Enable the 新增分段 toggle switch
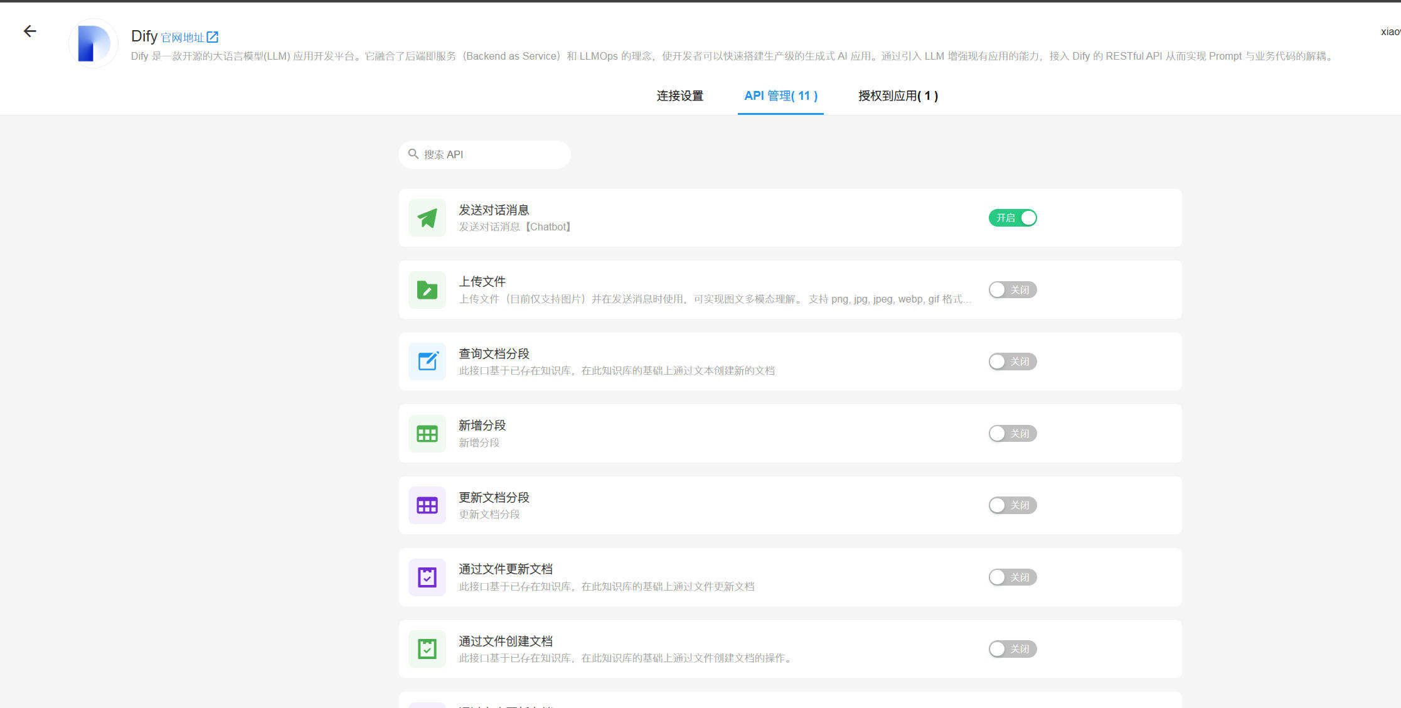 tap(1013, 434)
